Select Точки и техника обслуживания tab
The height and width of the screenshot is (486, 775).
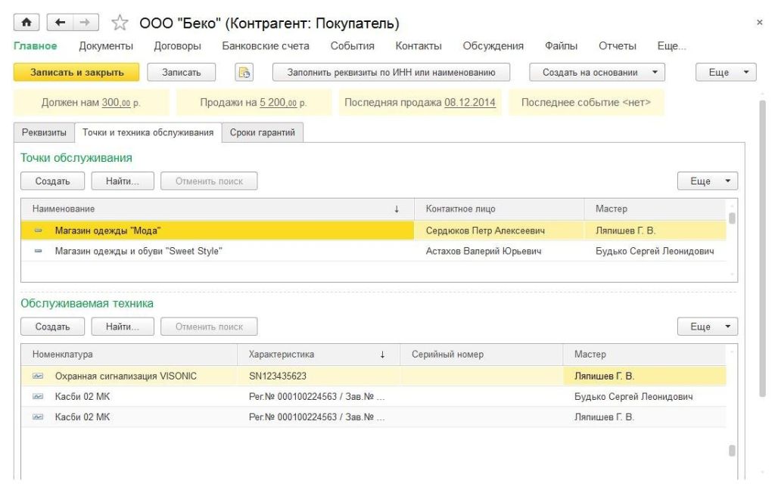point(148,132)
